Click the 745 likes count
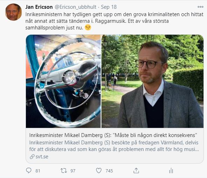This screenshot has height=178, width=207. [109, 171]
